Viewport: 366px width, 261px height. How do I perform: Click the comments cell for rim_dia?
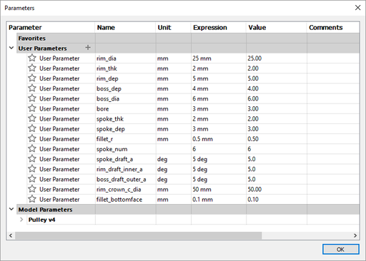tap(333, 58)
